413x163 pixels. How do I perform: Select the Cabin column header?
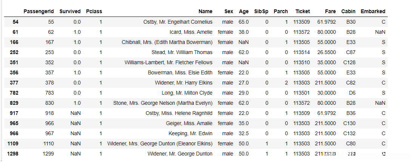pos(348,12)
